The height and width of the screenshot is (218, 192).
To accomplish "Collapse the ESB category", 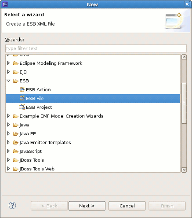I will (x=8, y=81).
